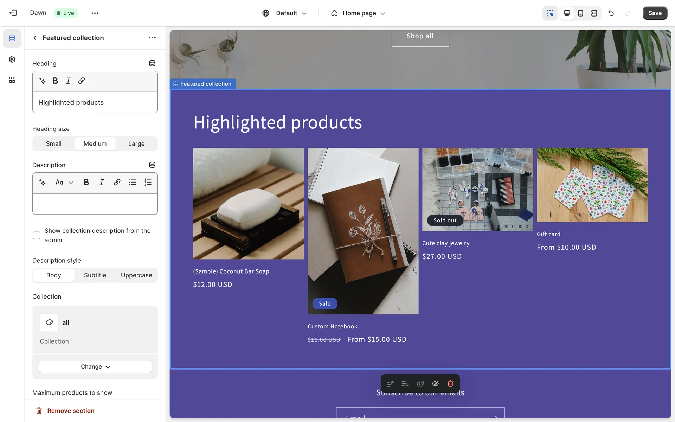Click the Save button

pos(655,13)
